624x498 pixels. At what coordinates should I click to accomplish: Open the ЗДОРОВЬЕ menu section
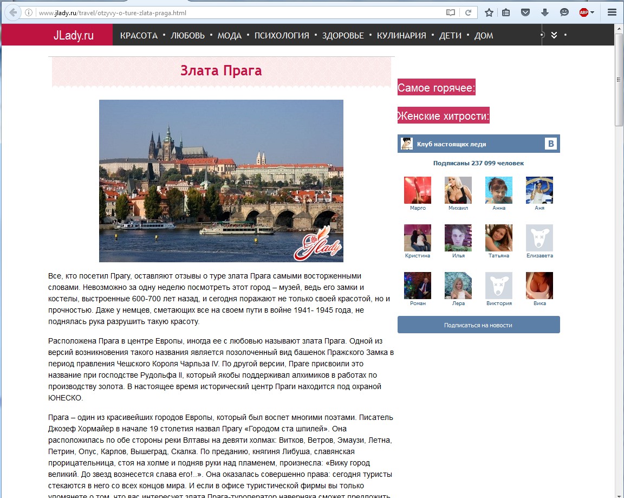343,35
